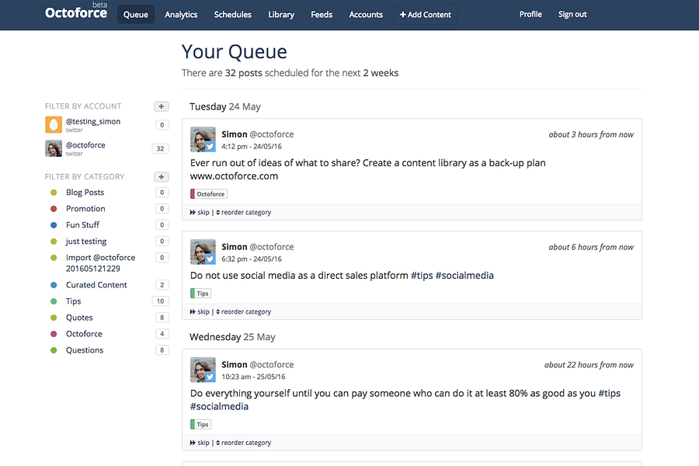The image size is (699, 466).
Task: Skip the 10:23 am post
Action: click(200, 443)
